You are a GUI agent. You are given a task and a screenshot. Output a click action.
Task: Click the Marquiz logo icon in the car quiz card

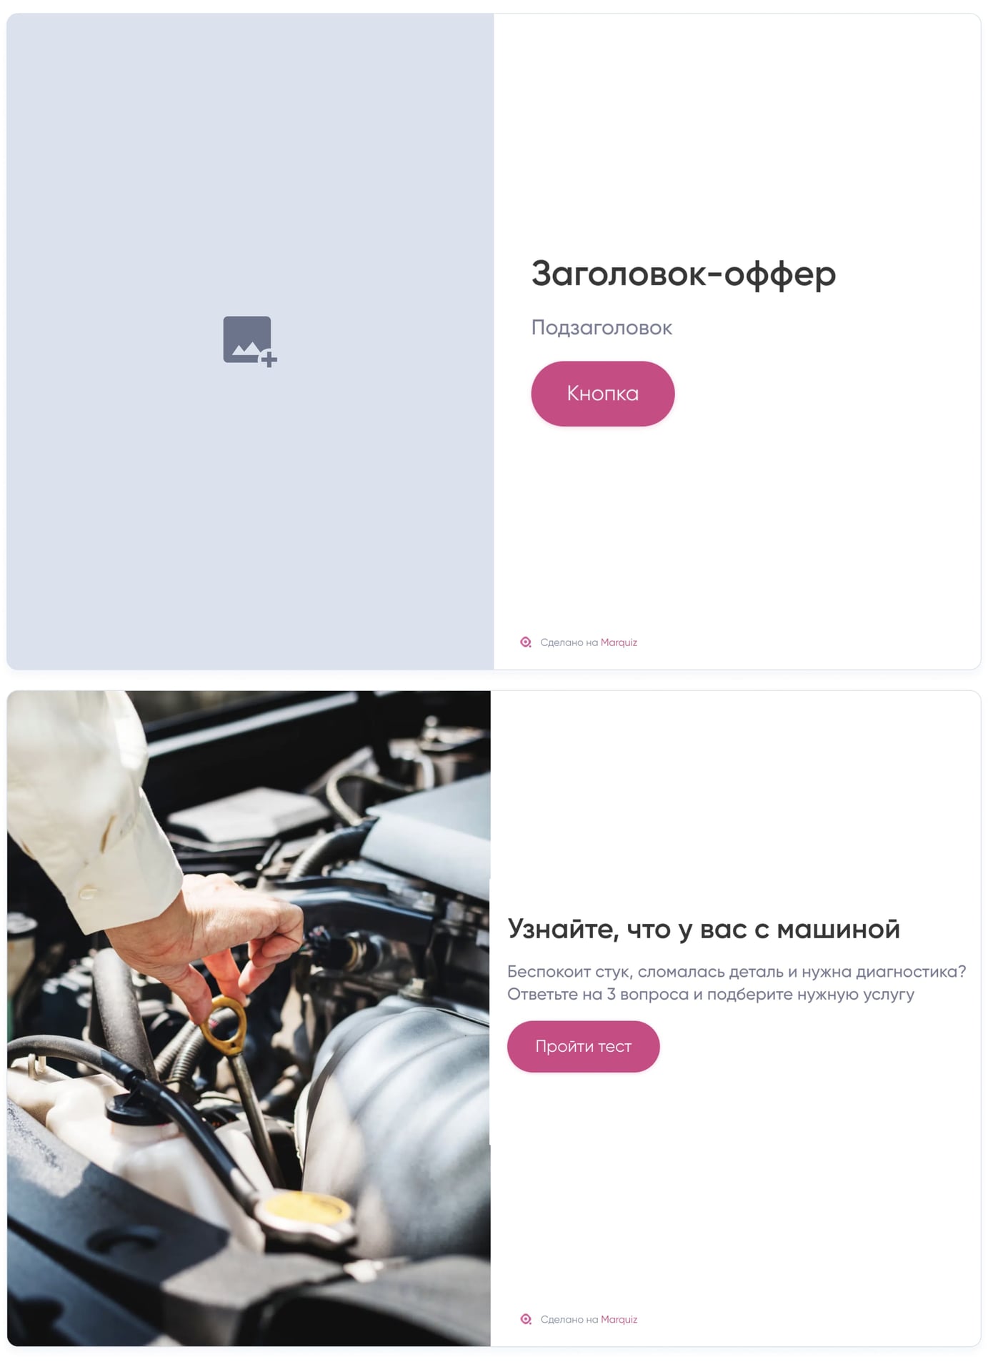point(526,1319)
